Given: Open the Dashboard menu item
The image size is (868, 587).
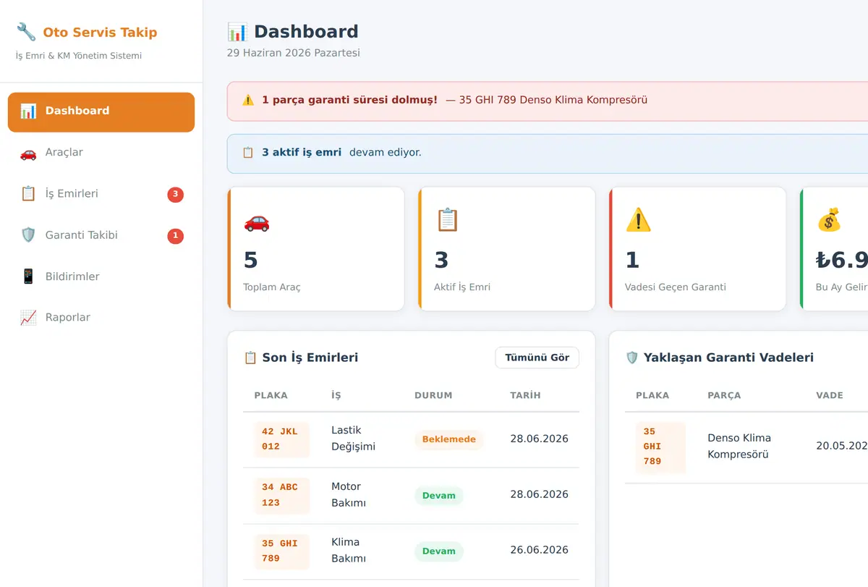Looking at the screenshot, I should point(101,112).
